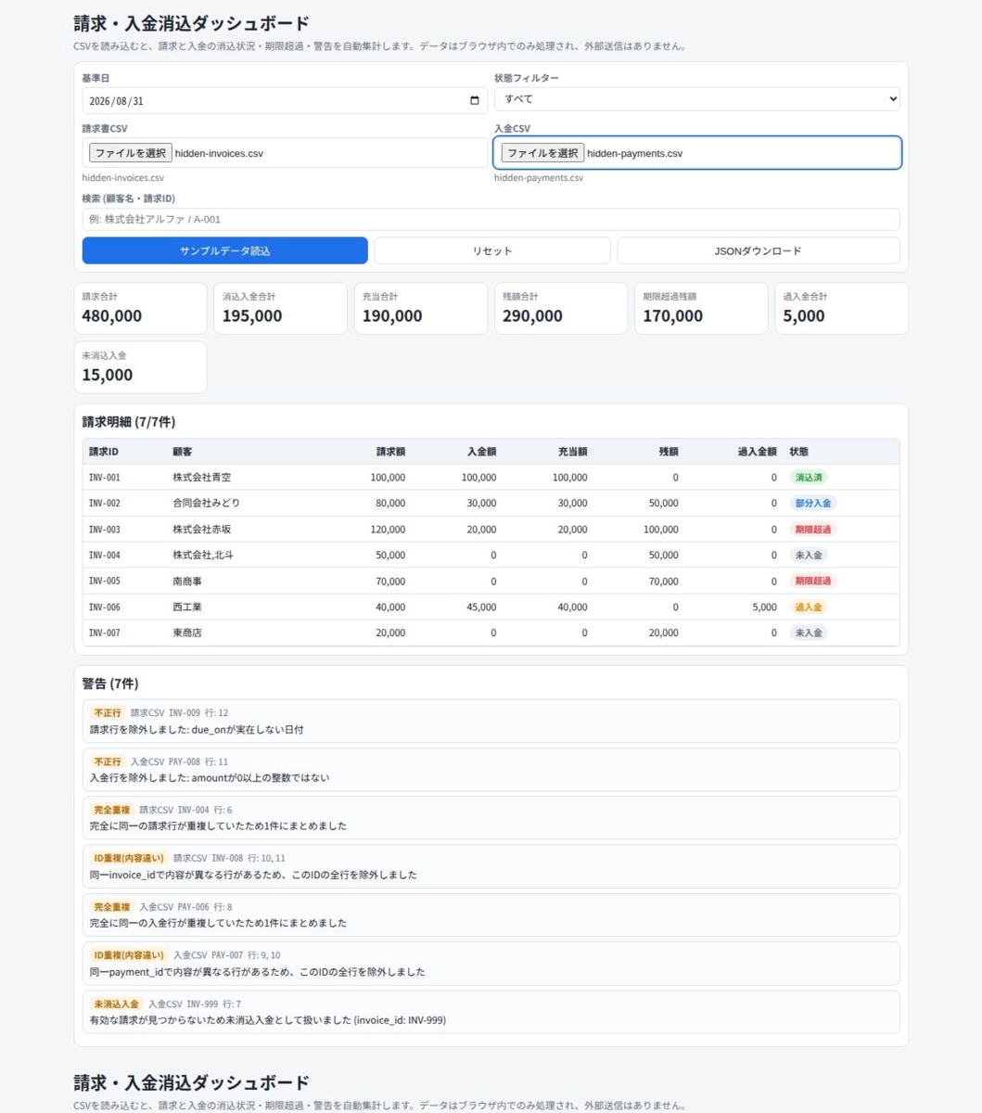Click 未入金 badge in INV-007 row

click(x=809, y=633)
